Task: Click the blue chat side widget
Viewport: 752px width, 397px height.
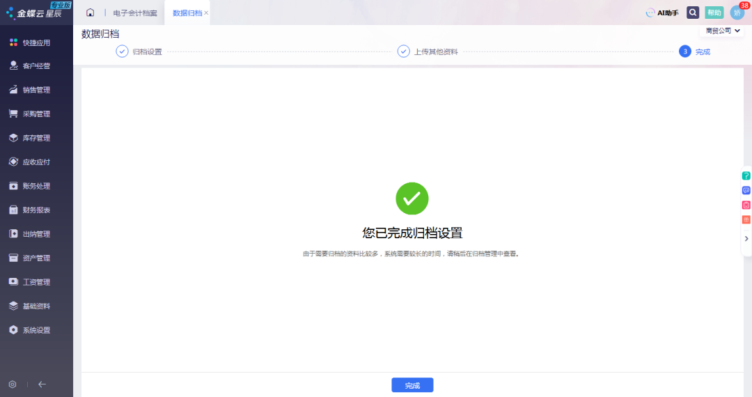Action: tap(746, 190)
